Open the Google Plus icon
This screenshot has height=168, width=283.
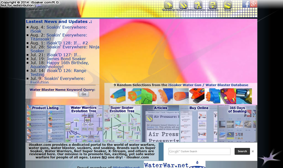[x=254, y=4]
